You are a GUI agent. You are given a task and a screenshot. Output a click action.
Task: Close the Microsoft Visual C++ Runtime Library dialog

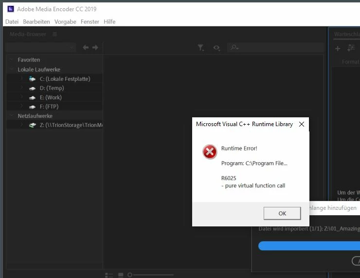302,124
